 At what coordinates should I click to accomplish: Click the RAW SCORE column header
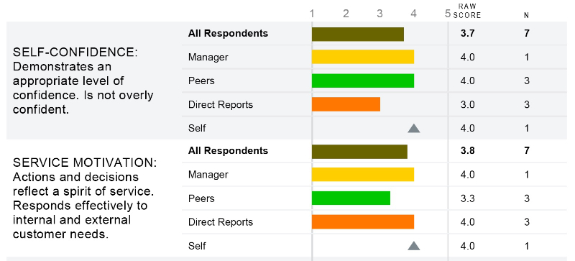466,11
